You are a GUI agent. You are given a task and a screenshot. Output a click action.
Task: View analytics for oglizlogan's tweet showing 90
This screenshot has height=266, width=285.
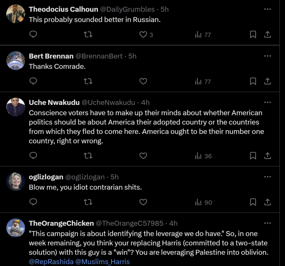(x=203, y=202)
